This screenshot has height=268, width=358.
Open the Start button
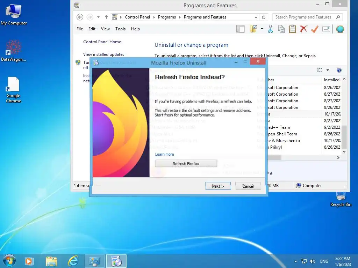pos(9,261)
